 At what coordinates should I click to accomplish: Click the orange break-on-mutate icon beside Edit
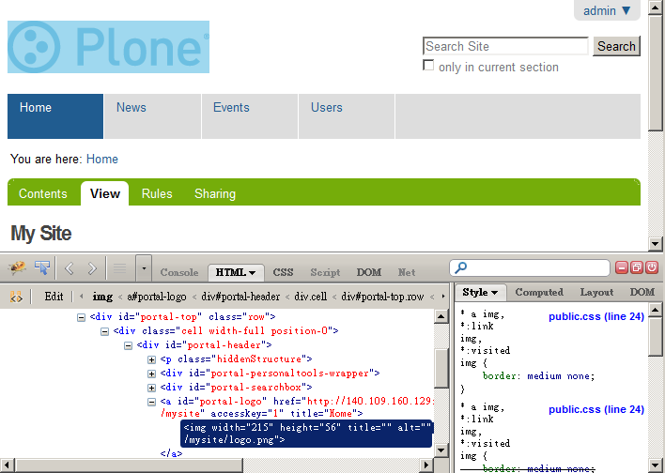pyautogui.click(x=16, y=297)
